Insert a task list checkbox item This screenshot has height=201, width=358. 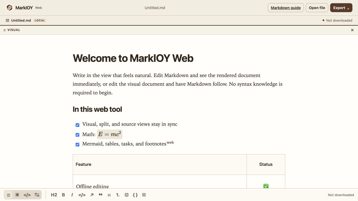[x=127, y=195]
